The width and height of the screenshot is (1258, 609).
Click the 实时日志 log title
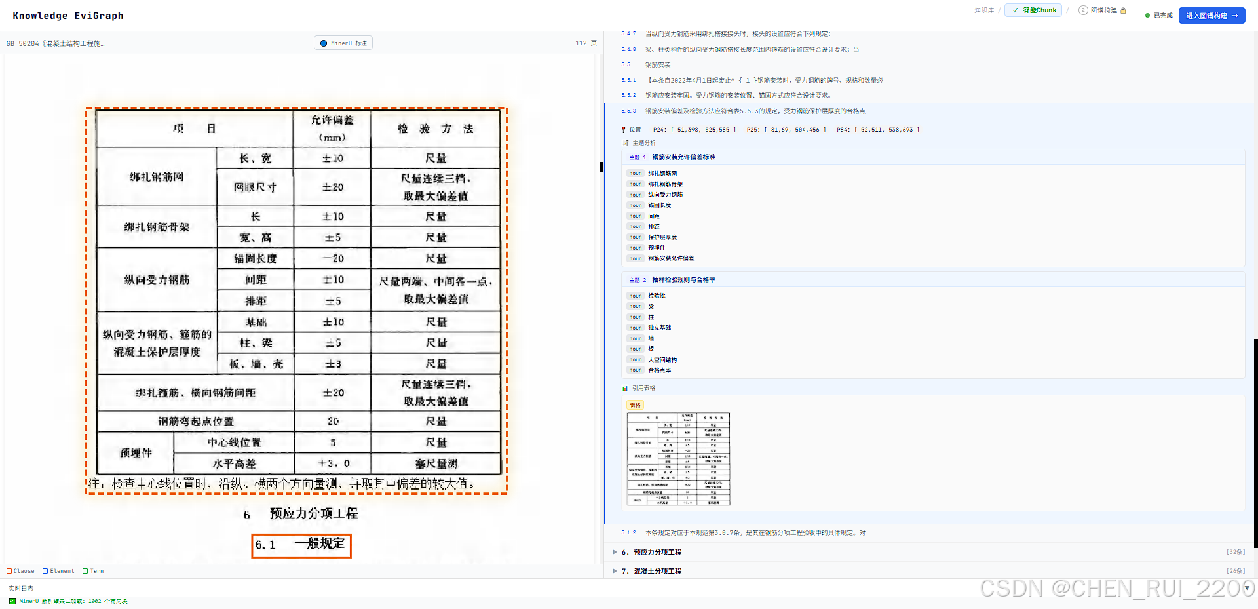pyautogui.click(x=21, y=589)
